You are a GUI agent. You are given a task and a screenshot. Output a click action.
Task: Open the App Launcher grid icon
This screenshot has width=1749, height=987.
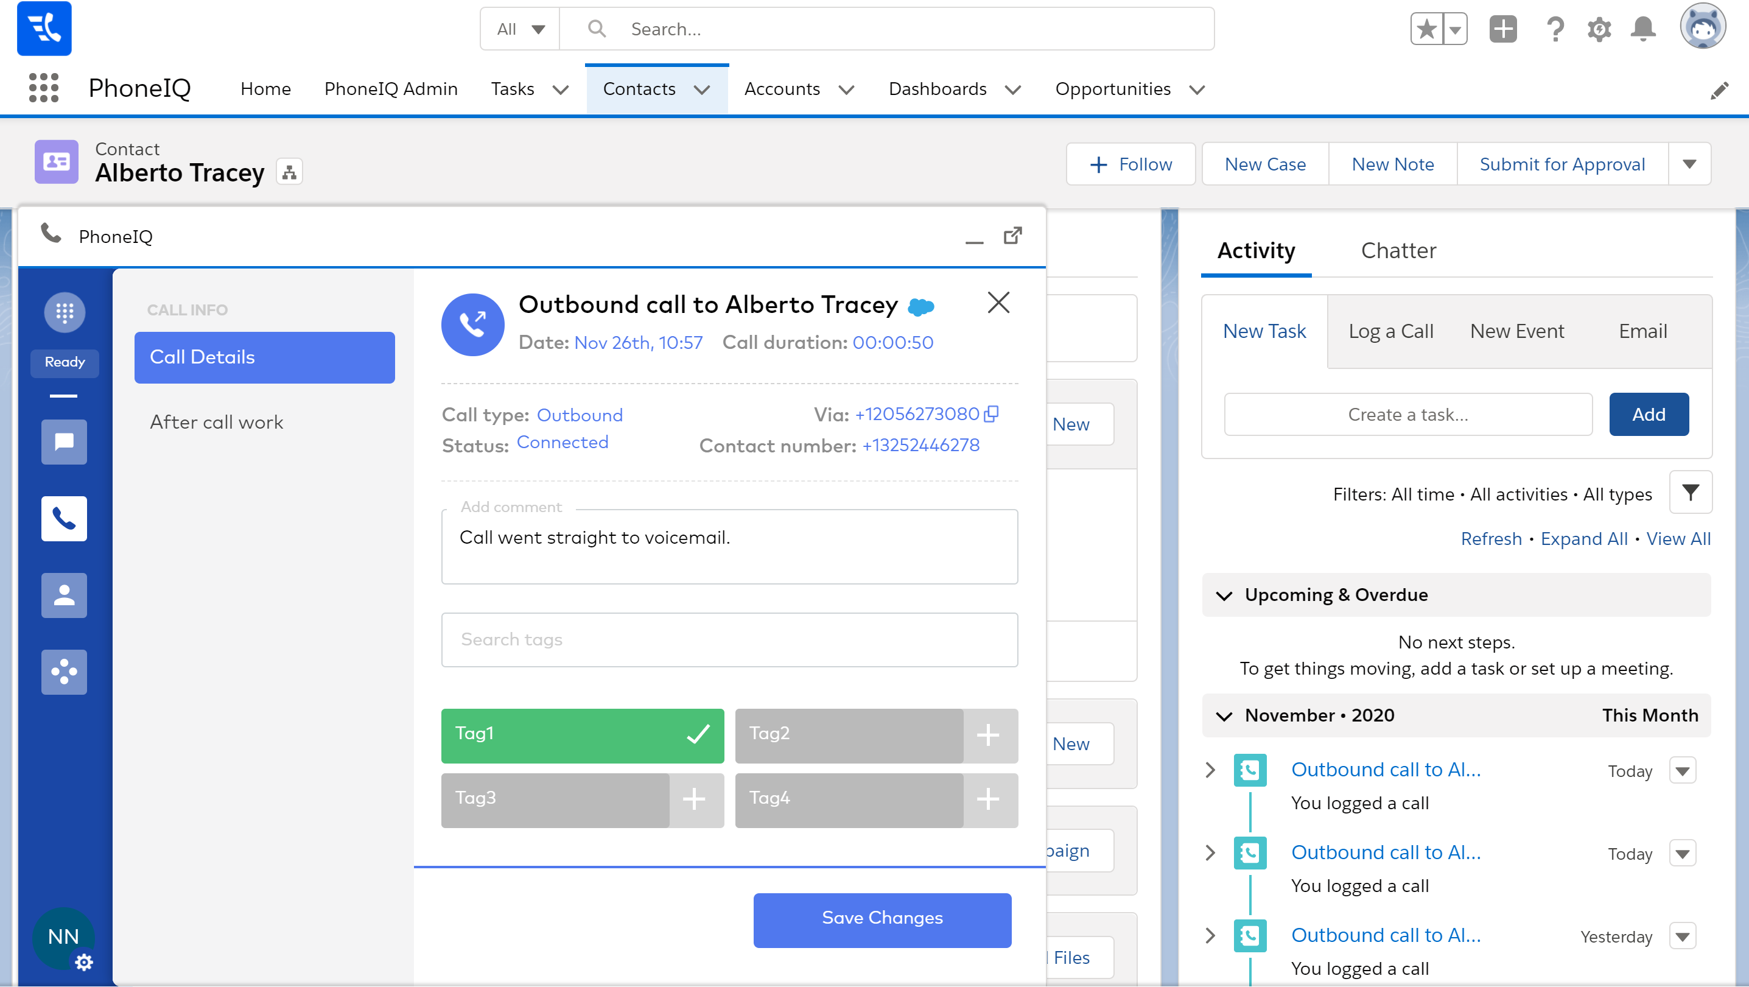[x=43, y=88]
